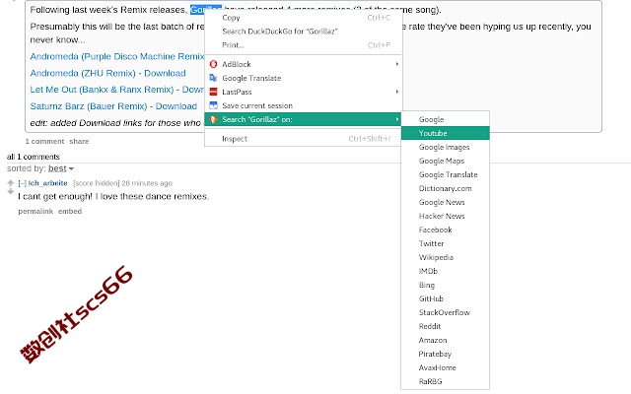Upvote the Ich_arbeite comment
Viewport: 631px width, 394px height.
[x=11, y=183]
